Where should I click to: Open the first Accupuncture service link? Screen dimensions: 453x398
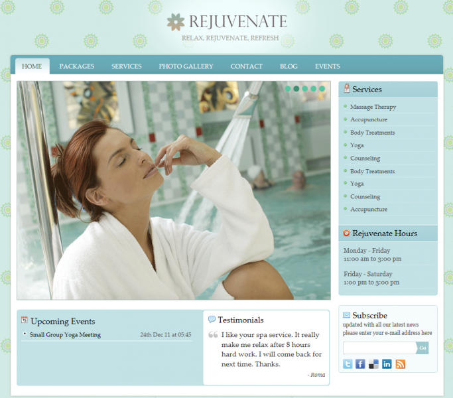pos(369,119)
